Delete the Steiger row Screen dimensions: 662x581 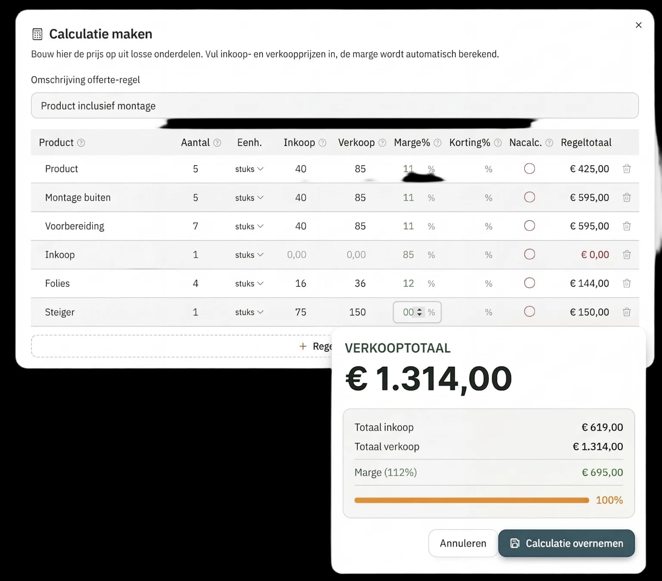coord(627,312)
